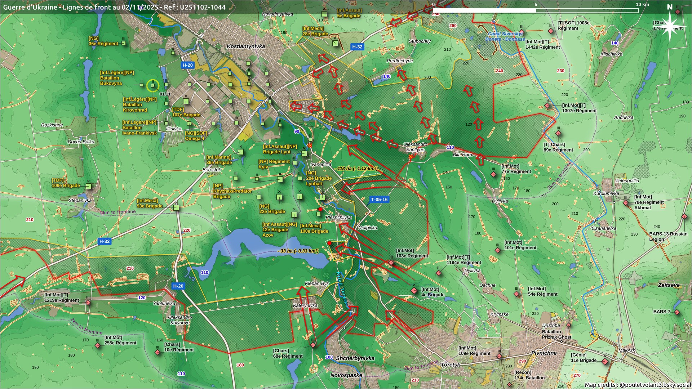The width and height of the screenshot is (692, 389).
Task: Click the blue 90 route badge
Action: (x=297, y=131)
